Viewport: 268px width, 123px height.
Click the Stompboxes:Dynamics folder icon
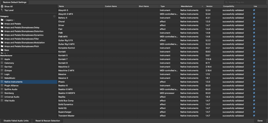pos(2,35)
